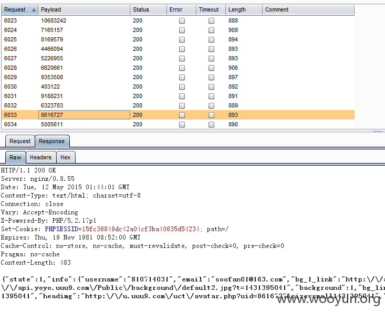385x314 pixels.
Task: Switch to the Request tab
Action: point(20,141)
